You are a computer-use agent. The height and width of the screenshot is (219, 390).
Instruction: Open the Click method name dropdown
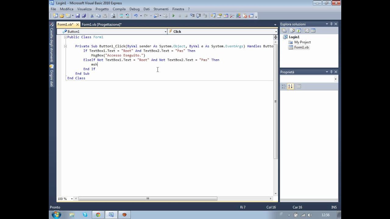pyautogui.click(x=276, y=32)
